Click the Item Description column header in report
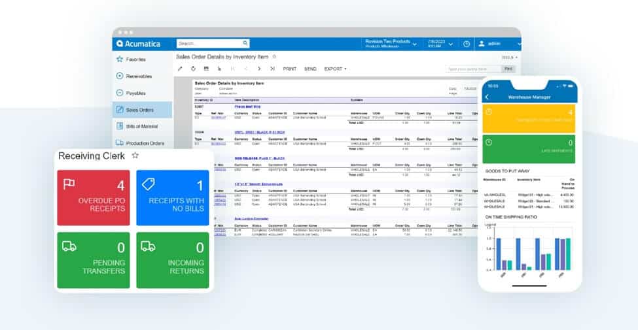638x330 pixels. point(247,100)
